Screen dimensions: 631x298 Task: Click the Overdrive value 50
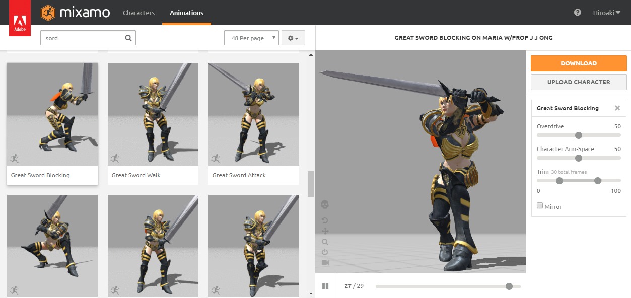pyautogui.click(x=617, y=126)
